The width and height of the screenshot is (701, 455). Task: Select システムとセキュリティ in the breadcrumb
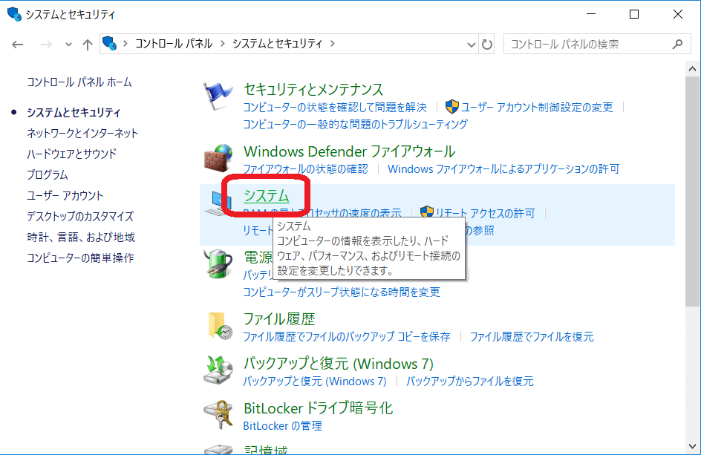(277, 44)
